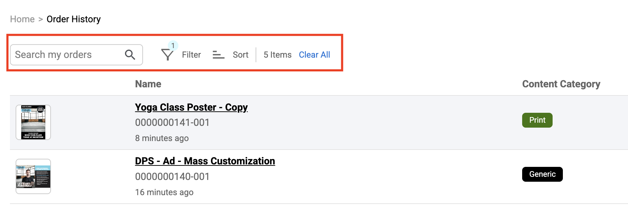Click the magnifying glass search icon
This screenshot has width=628, height=210.
point(130,55)
